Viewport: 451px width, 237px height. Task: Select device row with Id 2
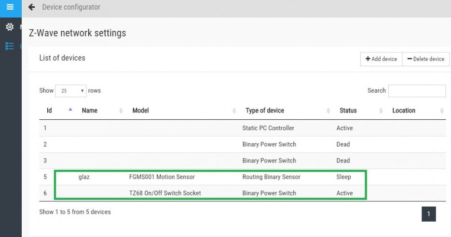point(243,144)
